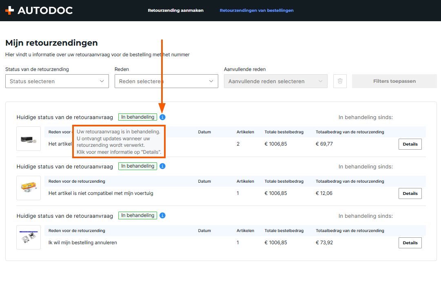Click 'In behandeling' badge of third return
This screenshot has width=441, height=283.
tap(137, 215)
